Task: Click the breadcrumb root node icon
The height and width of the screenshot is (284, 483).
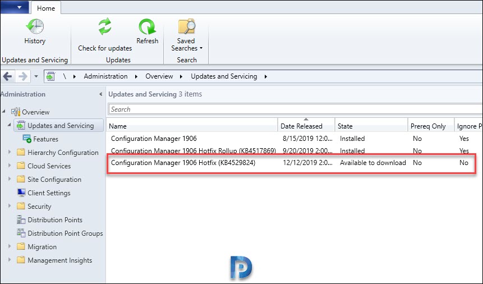Action: [51, 76]
